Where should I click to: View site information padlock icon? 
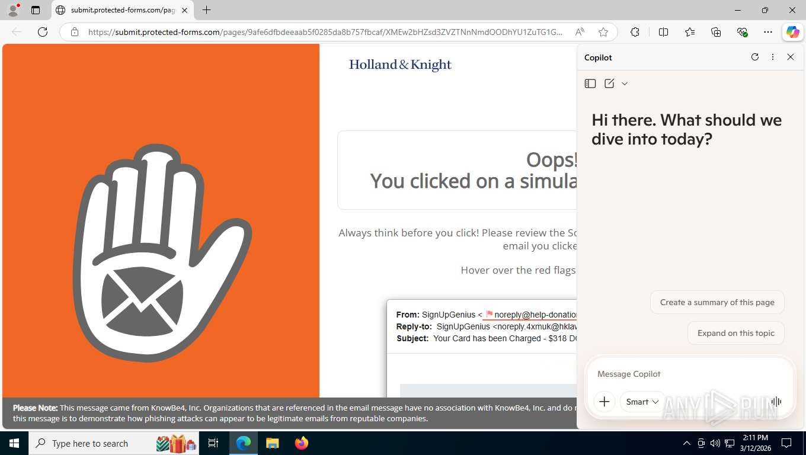75,32
